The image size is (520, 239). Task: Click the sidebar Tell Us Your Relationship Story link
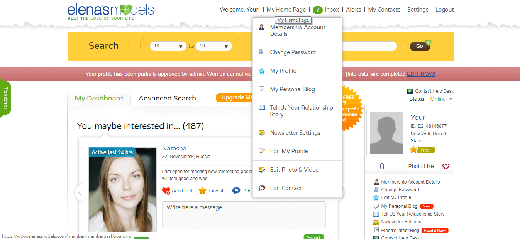(413, 214)
